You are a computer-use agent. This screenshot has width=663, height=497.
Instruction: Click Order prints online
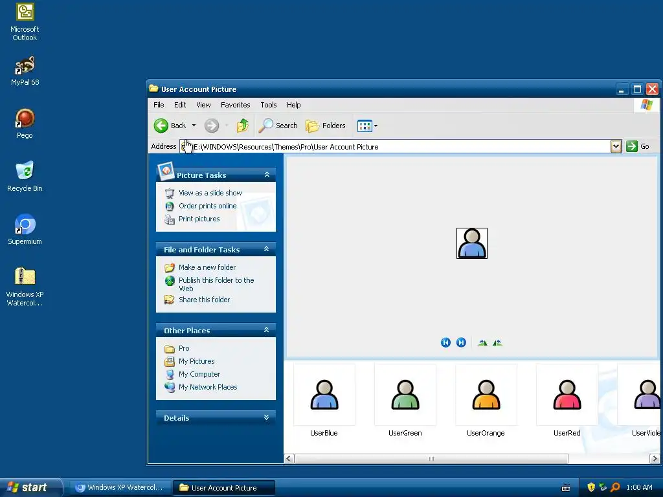coord(208,206)
